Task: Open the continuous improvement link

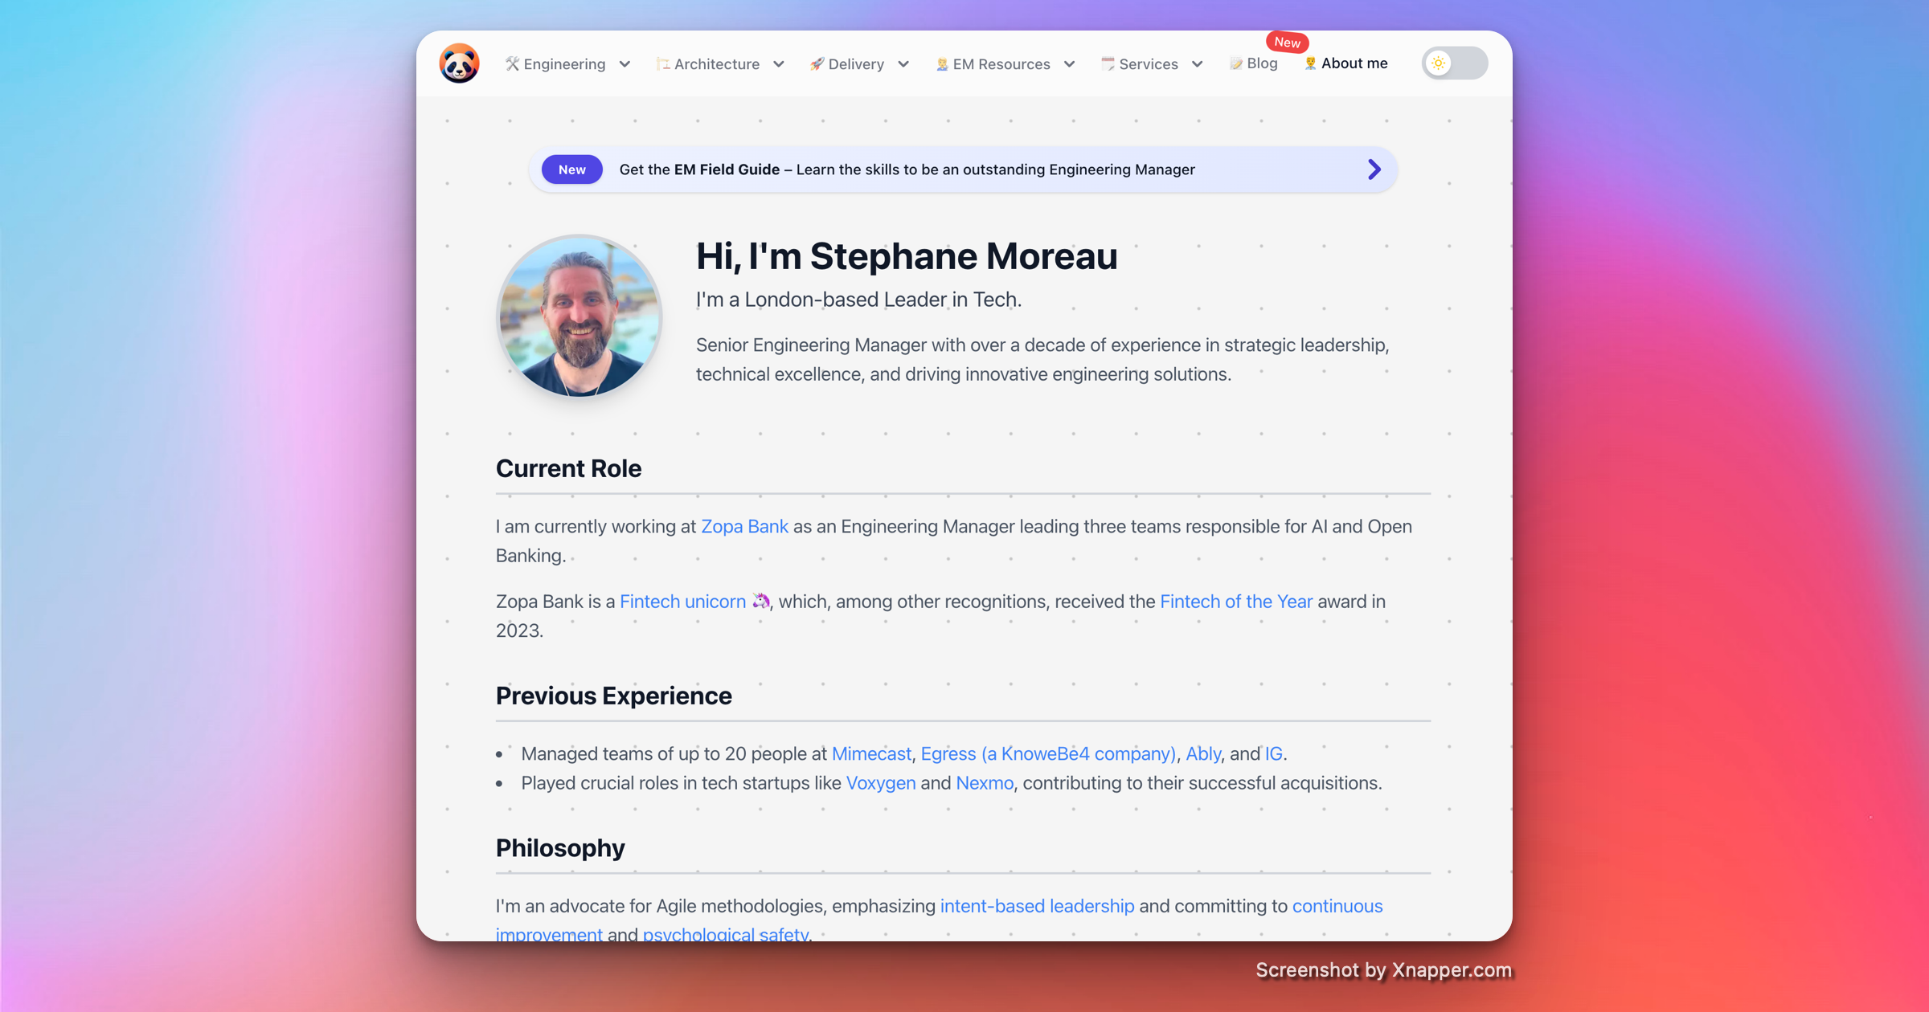Action: click(1337, 905)
